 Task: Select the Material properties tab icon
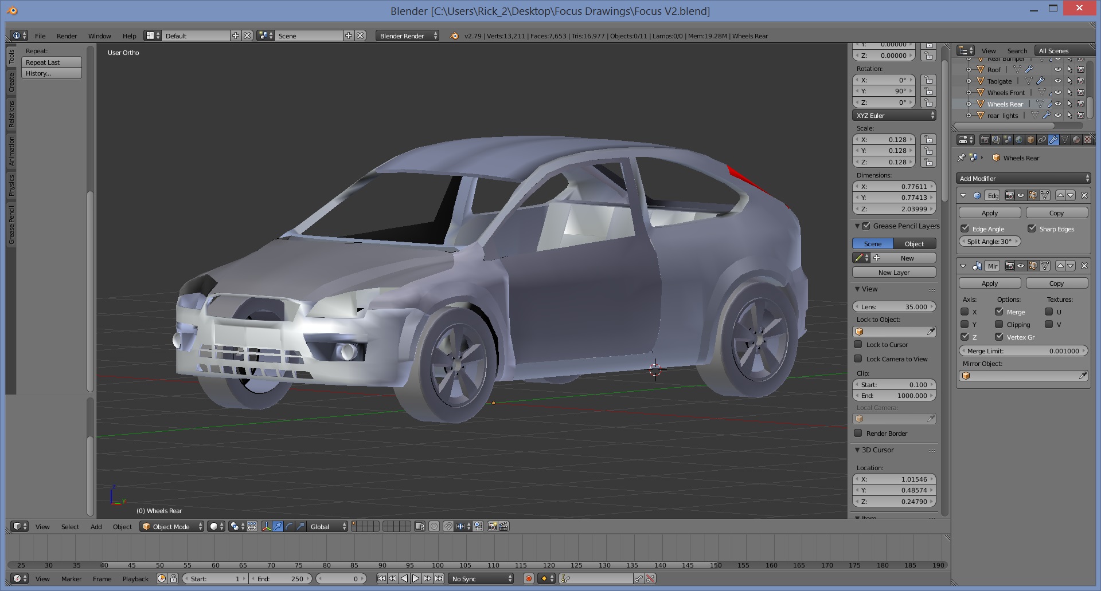click(1076, 140)
